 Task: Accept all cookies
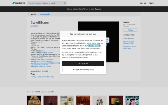click(83, 64)
